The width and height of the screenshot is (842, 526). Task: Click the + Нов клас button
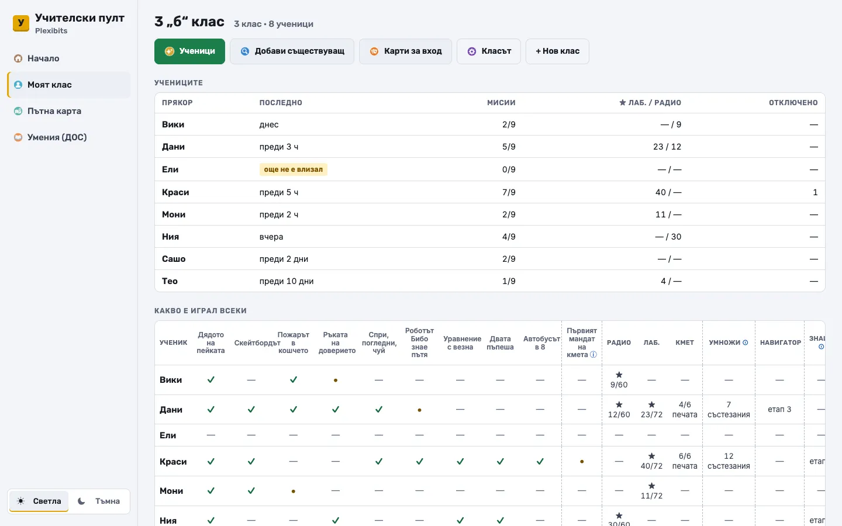click(x=557, y=51)
